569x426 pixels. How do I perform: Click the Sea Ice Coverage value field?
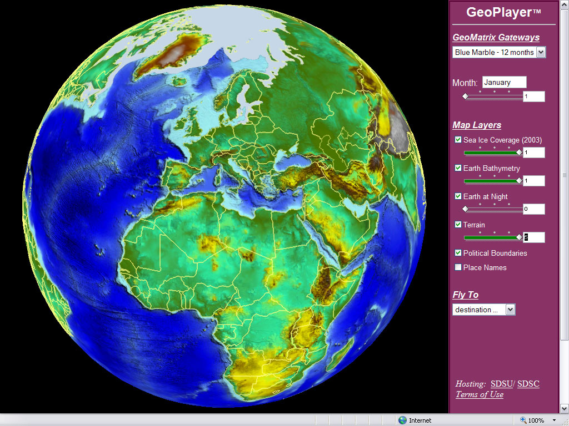point(534,153)
